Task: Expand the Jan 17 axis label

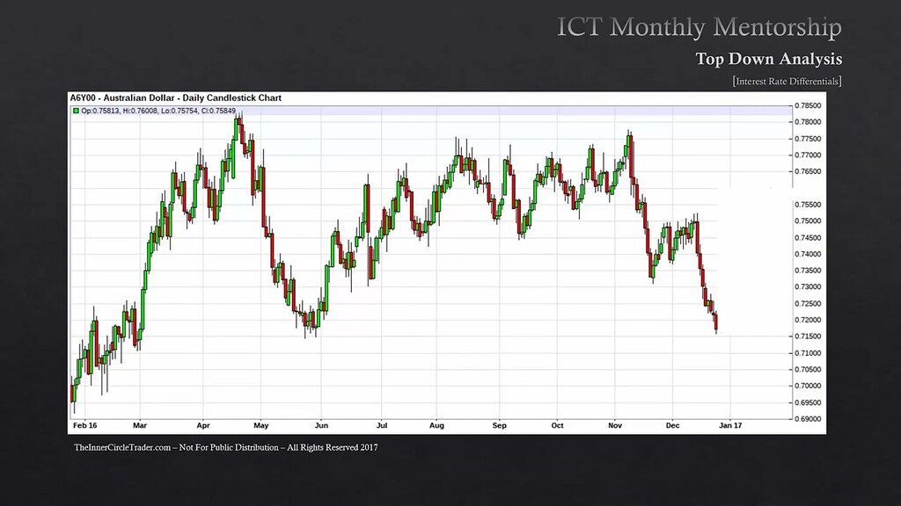Action: [732, 425]
